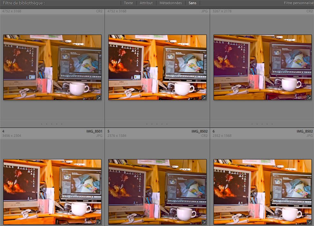Click the Filtre de bibliothèque label

click(24, 3)
